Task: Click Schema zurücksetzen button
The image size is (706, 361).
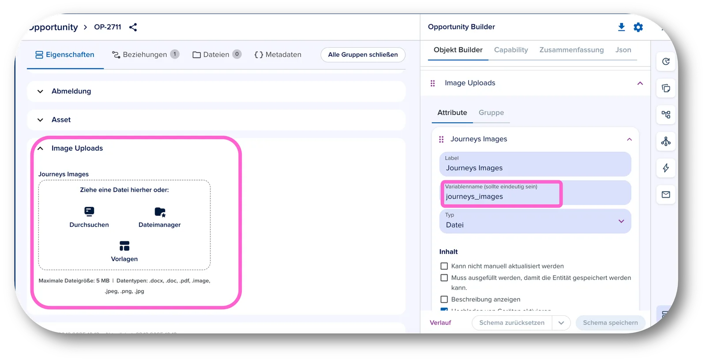Action: coord(512,323)
